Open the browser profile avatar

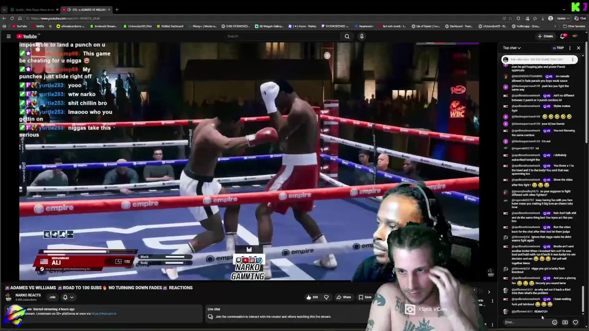[551, 18]
